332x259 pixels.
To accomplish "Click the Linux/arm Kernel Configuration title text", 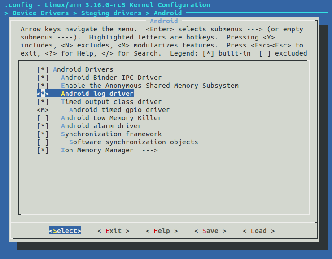I will click(x=127, y=5).
